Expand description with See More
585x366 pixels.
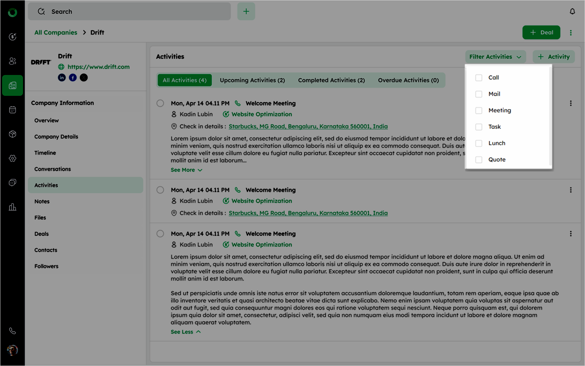click(x=186, y=170)
